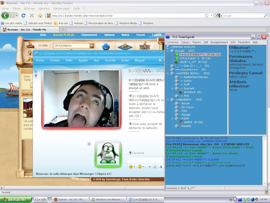
Task: Open the Hotmail bookmark in bookmarks toolbar
Action: (x=76, y=23)
